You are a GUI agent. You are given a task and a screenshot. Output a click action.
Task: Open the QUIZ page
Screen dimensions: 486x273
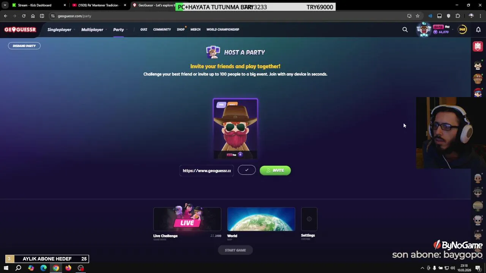click(144, 30)
